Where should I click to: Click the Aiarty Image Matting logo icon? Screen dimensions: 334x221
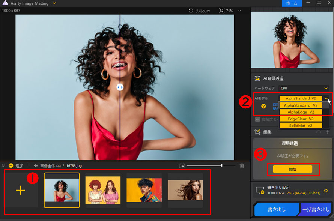coord(5,3)
